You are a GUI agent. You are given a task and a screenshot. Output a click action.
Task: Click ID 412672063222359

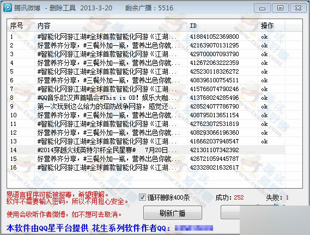pos(214,63)
